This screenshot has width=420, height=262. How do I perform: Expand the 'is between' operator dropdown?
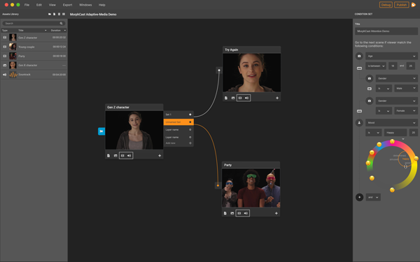tap(376, 66)
